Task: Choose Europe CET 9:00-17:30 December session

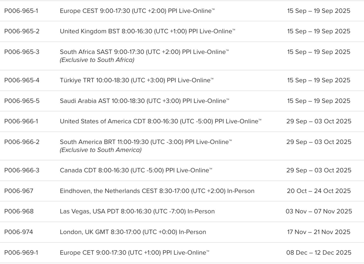Action: [135, 253]
